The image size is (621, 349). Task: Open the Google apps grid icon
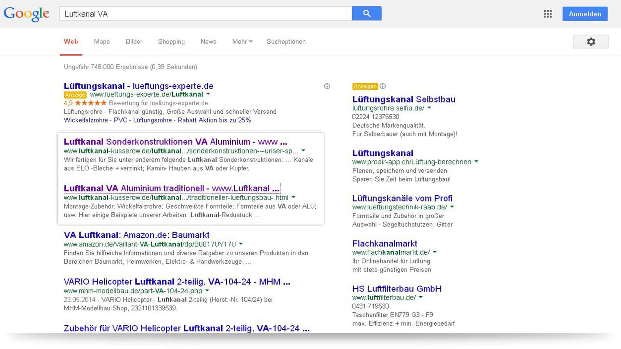coord(548,14)
